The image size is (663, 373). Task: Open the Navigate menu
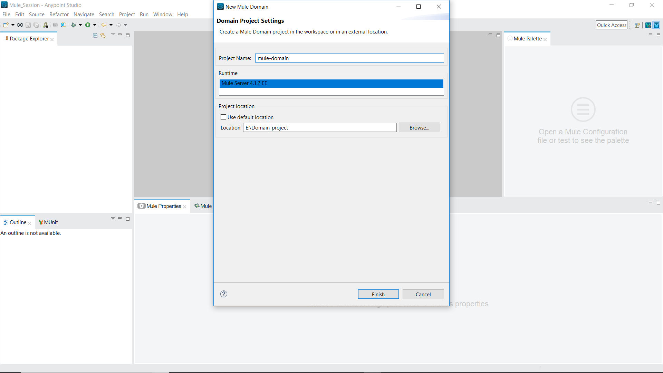(x=84, y=14)
